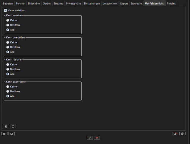Click the rightmost curved-arrow icon button at bottom right

click(x=182, y=134)
